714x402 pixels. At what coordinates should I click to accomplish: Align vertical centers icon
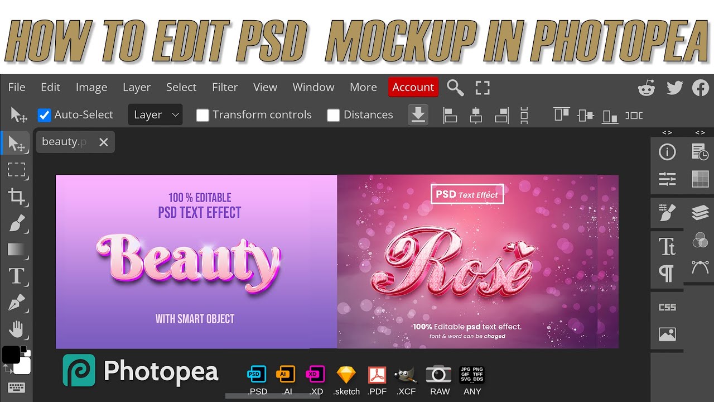pos(586,115)
